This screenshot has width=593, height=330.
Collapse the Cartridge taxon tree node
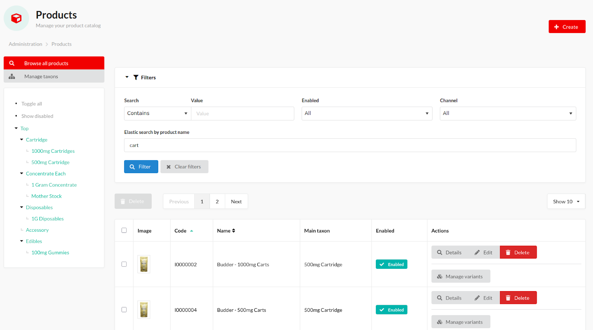[x=21, y=140]
